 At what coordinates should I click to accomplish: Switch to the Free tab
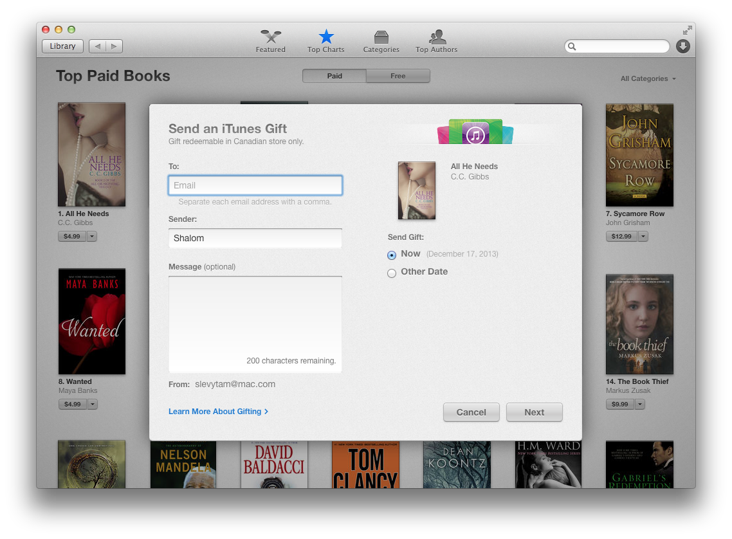point(398,76)
